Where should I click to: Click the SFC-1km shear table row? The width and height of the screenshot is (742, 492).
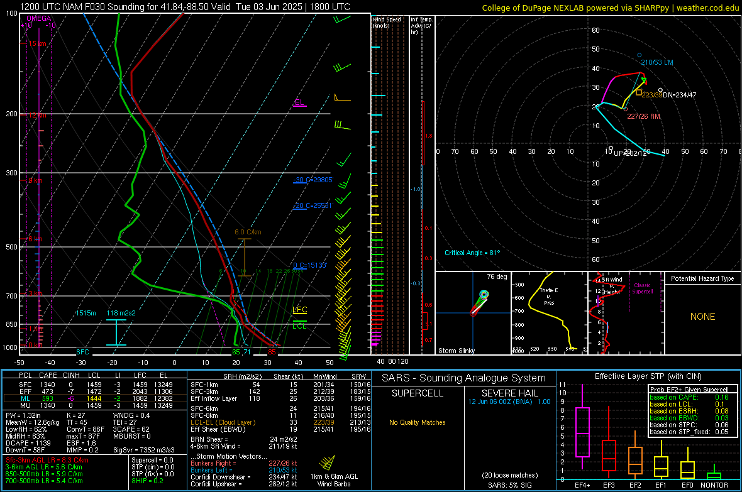[x=280, y=385]
